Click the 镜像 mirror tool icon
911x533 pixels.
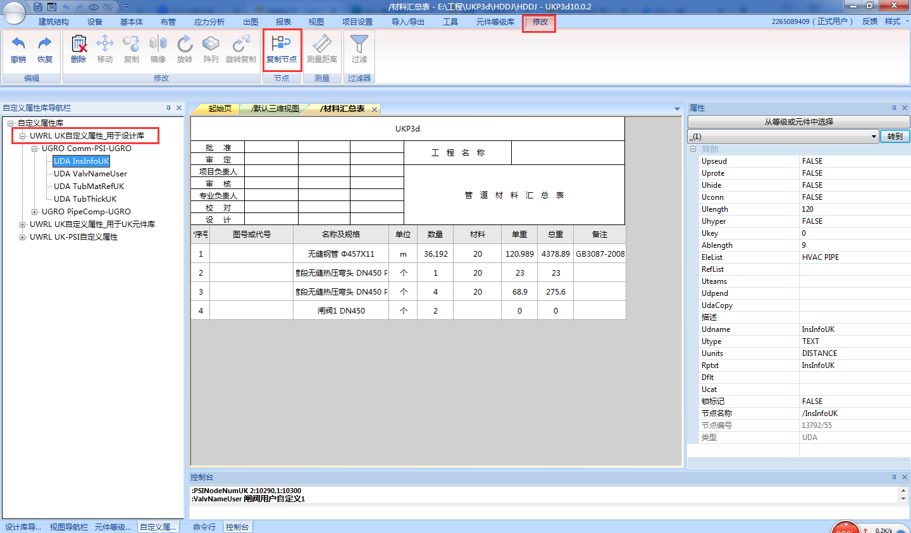158,44
